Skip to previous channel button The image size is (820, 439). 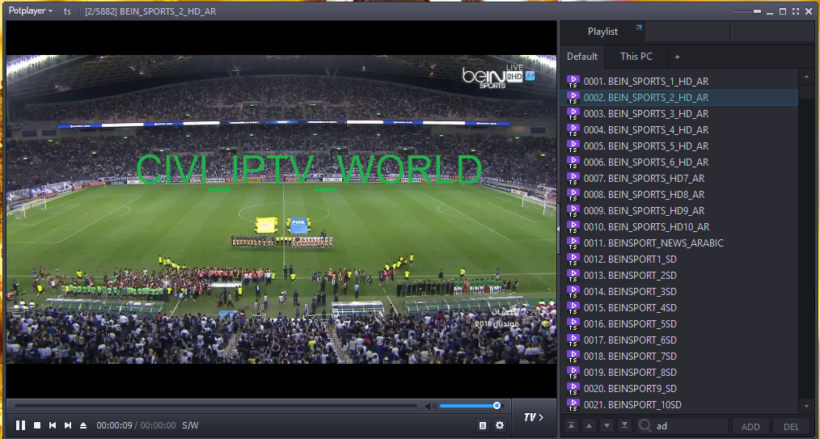point(53,425)
